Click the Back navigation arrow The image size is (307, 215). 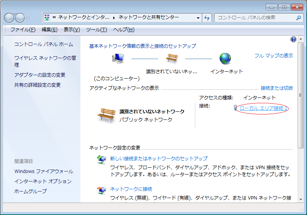pyautogui.click(x=9, y=18)
